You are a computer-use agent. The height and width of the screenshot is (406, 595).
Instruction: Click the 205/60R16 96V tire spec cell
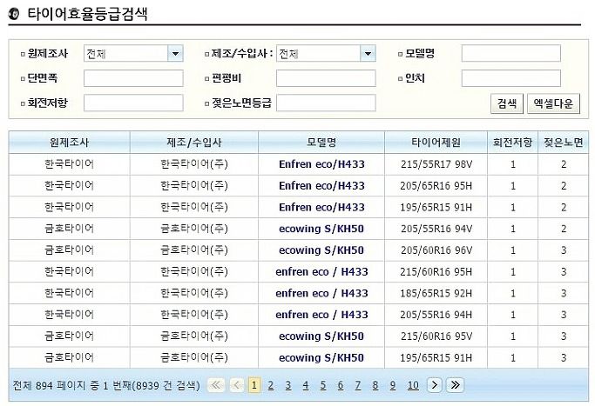pyautogui.click(x=436, y=250)
